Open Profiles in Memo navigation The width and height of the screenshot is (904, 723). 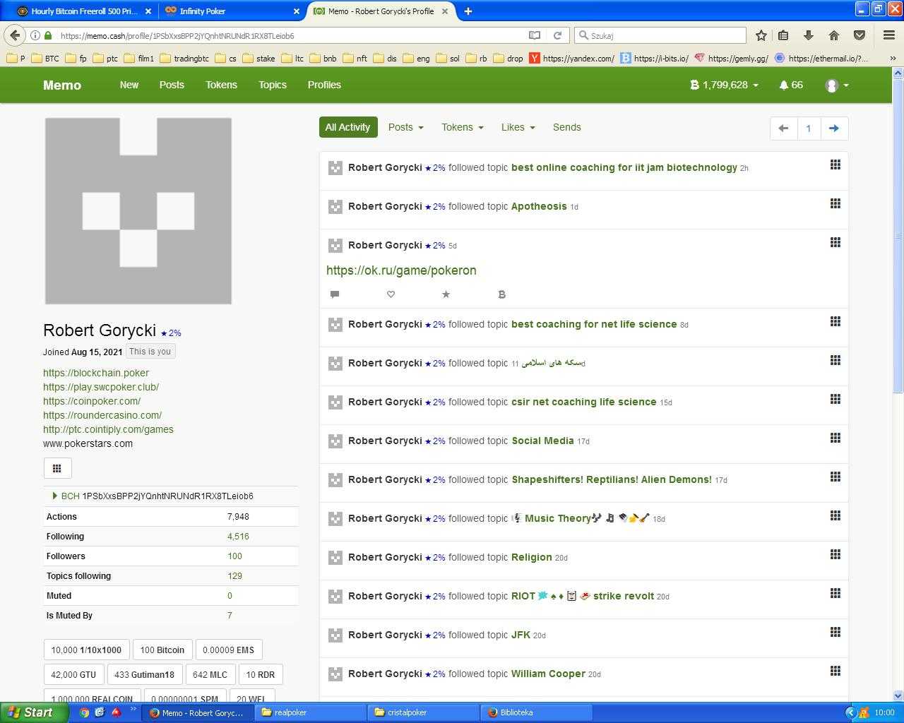pyautogui.click(x=324, y=85)
